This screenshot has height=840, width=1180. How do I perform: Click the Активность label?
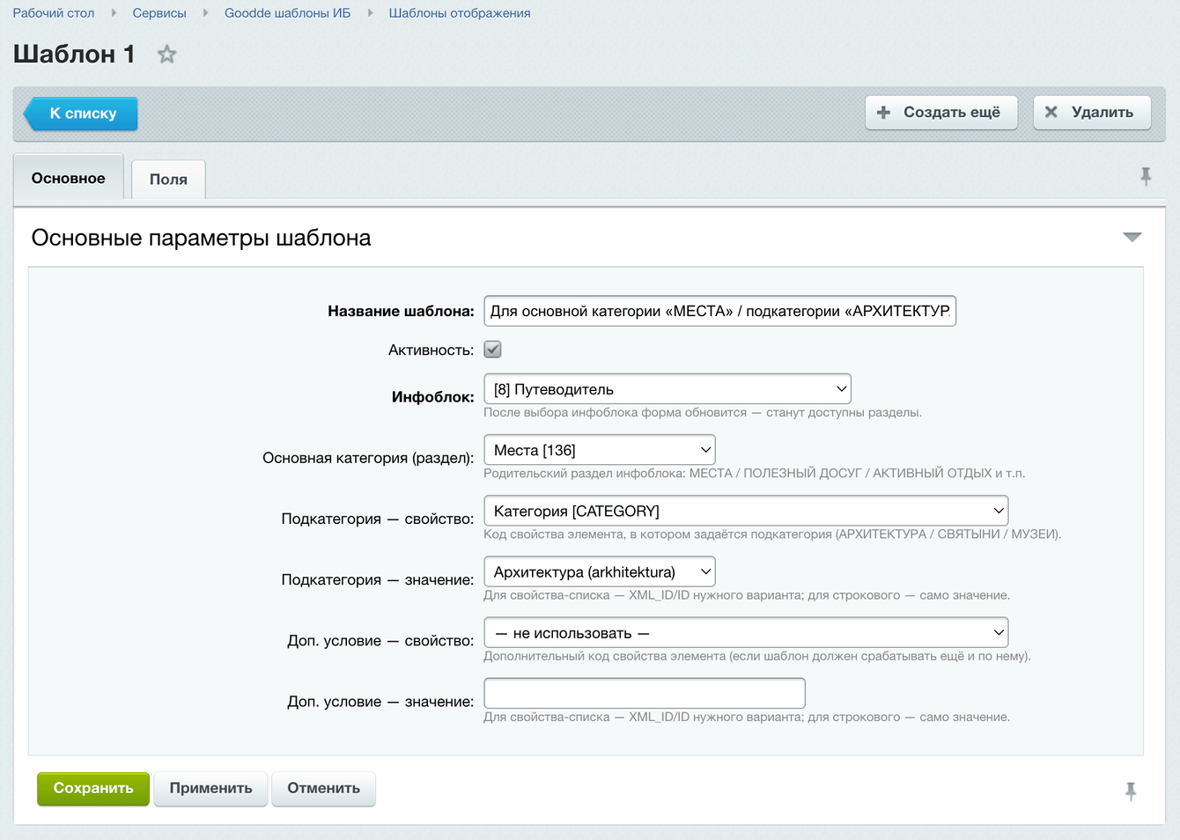pyautogui.click(x=431, y=350)
